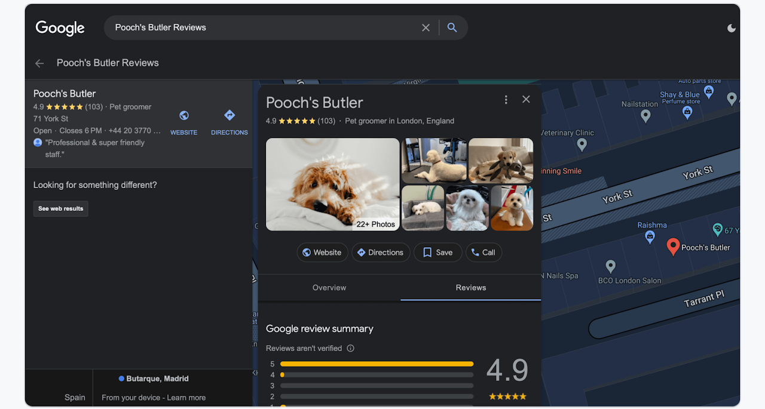This screenshot has width=765, height=409.
Task: Click the Spain label in footer
Action: (75, 398)
